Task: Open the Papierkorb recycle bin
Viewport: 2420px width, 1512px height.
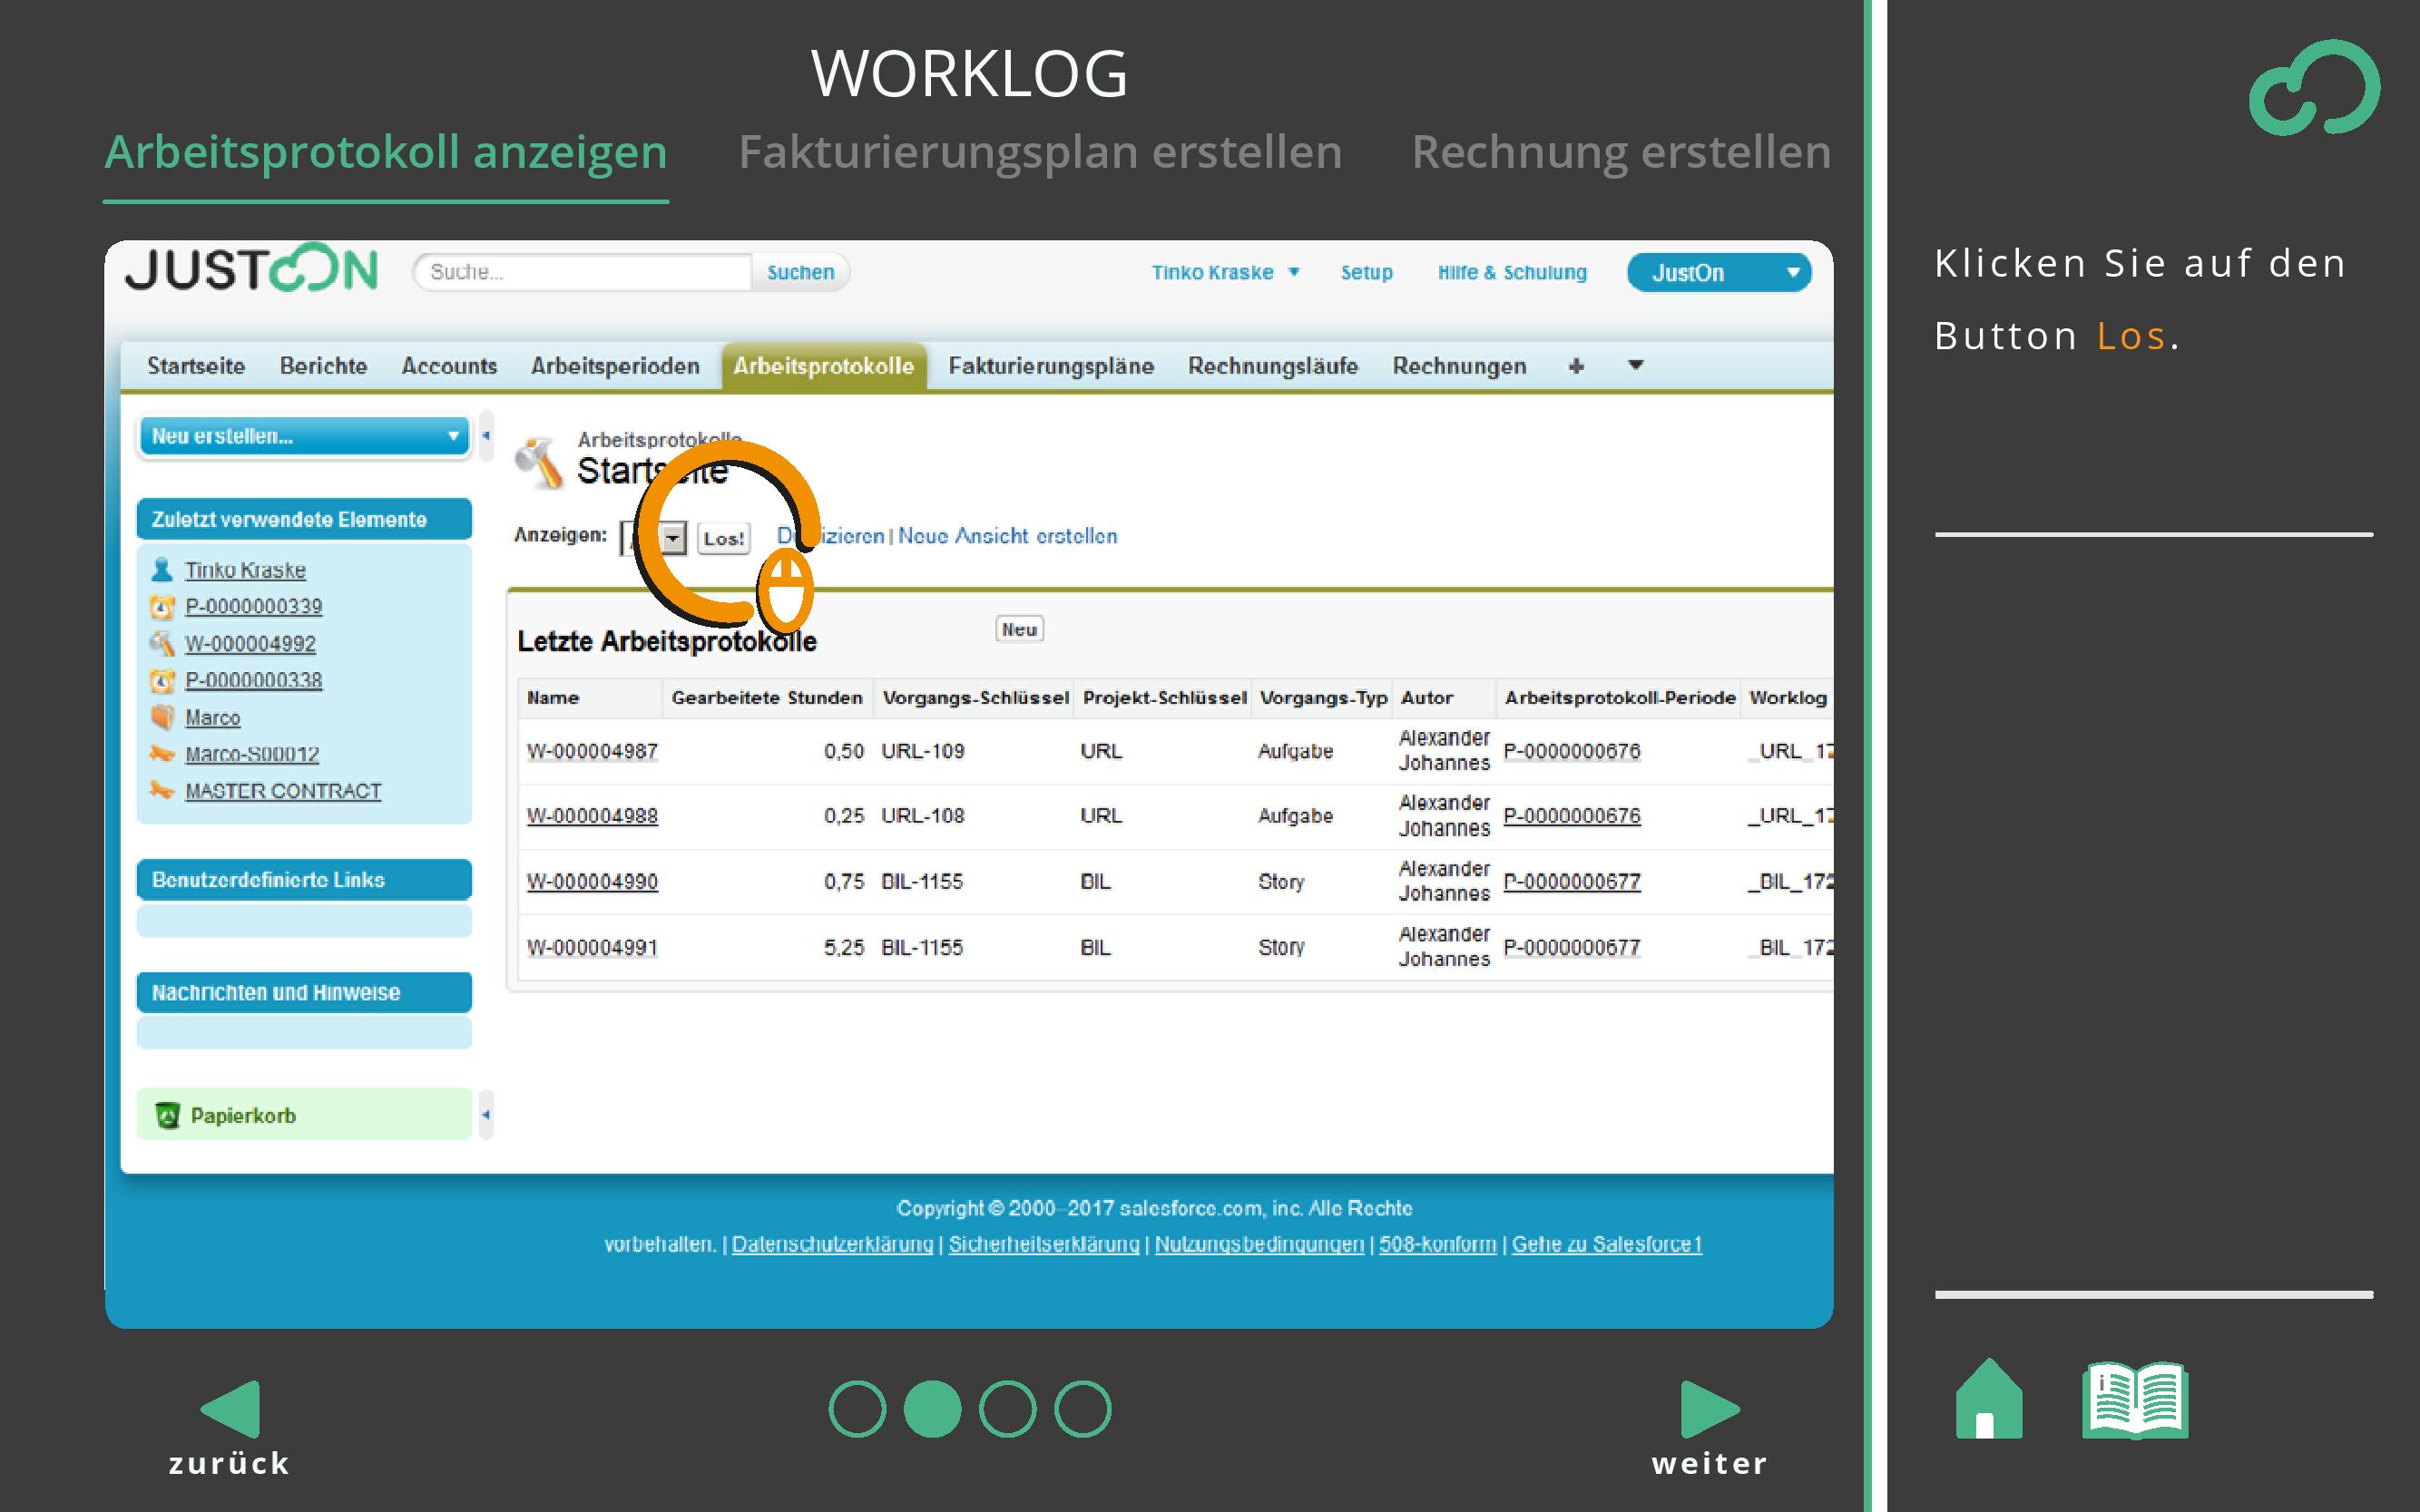Action: click(242, 1115)
